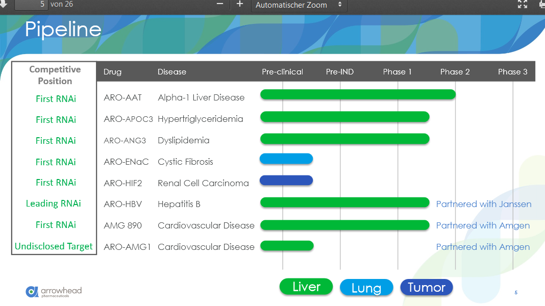Click the ARO-HIF2 drug name

click(123, 184)
